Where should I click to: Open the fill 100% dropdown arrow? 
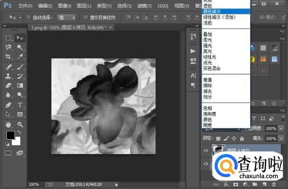[281, 138]
